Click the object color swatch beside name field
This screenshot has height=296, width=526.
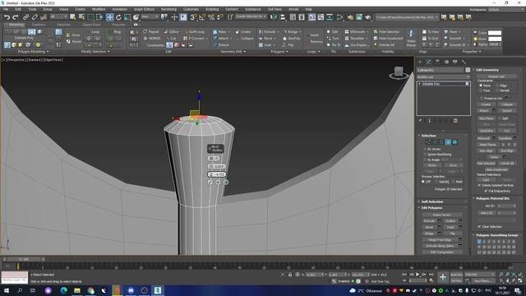coord(468,70)
